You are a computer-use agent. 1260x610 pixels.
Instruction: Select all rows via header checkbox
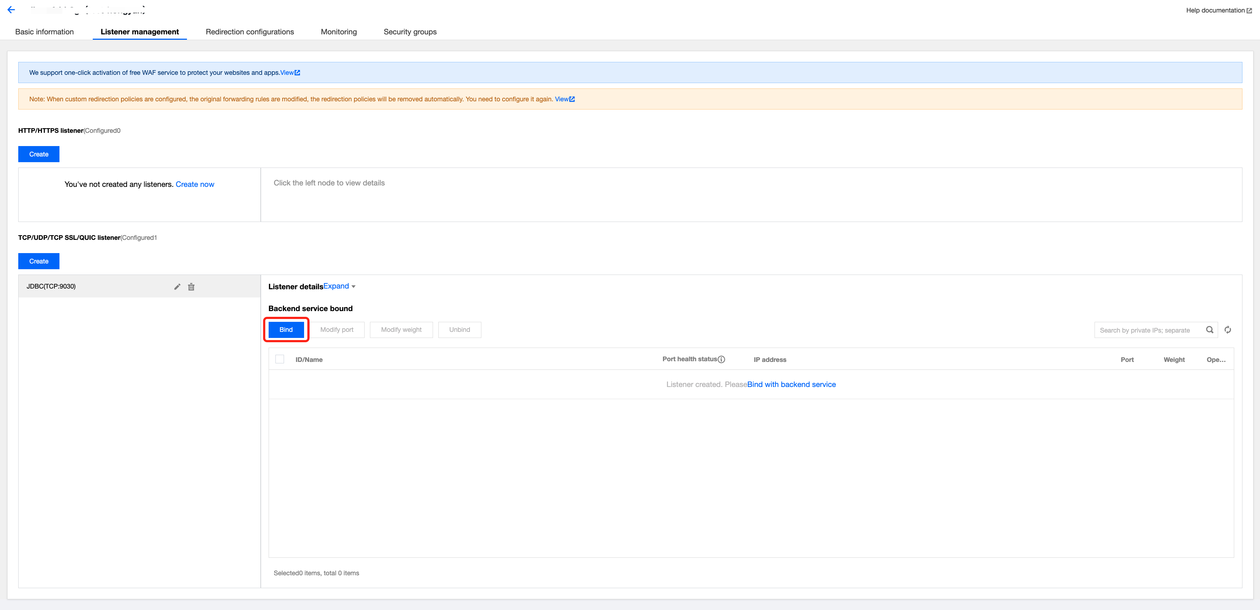280,359
